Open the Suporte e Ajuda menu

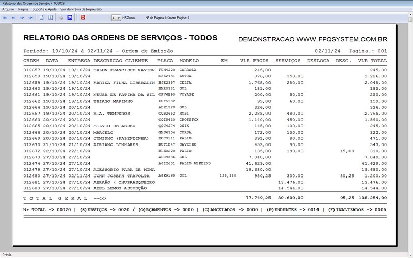tap(44, 9)
